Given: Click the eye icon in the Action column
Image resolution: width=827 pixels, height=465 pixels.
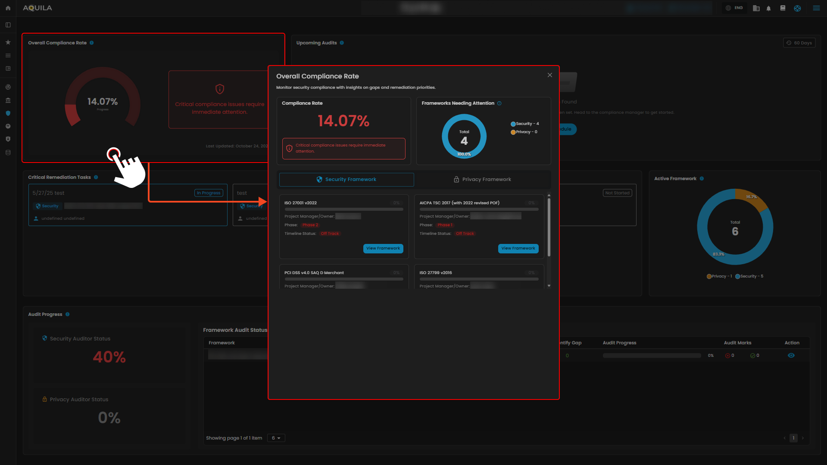Looking at the screenshot, I should point(791,356).
